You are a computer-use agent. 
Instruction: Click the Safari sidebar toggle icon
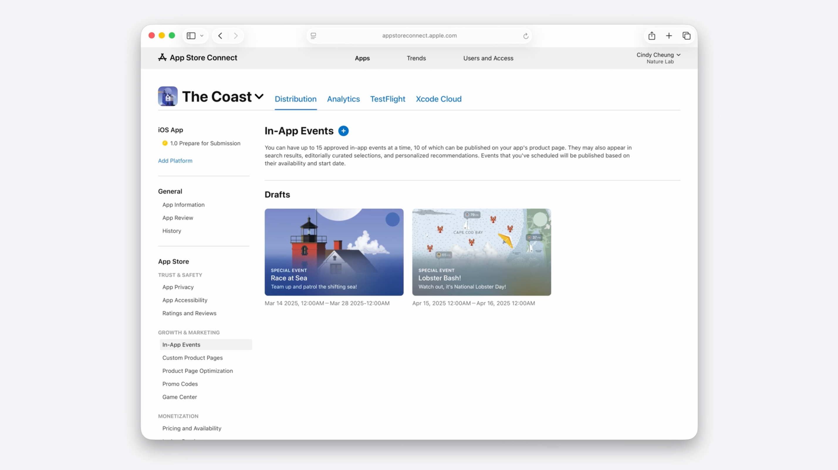click(x=191, y=36)
